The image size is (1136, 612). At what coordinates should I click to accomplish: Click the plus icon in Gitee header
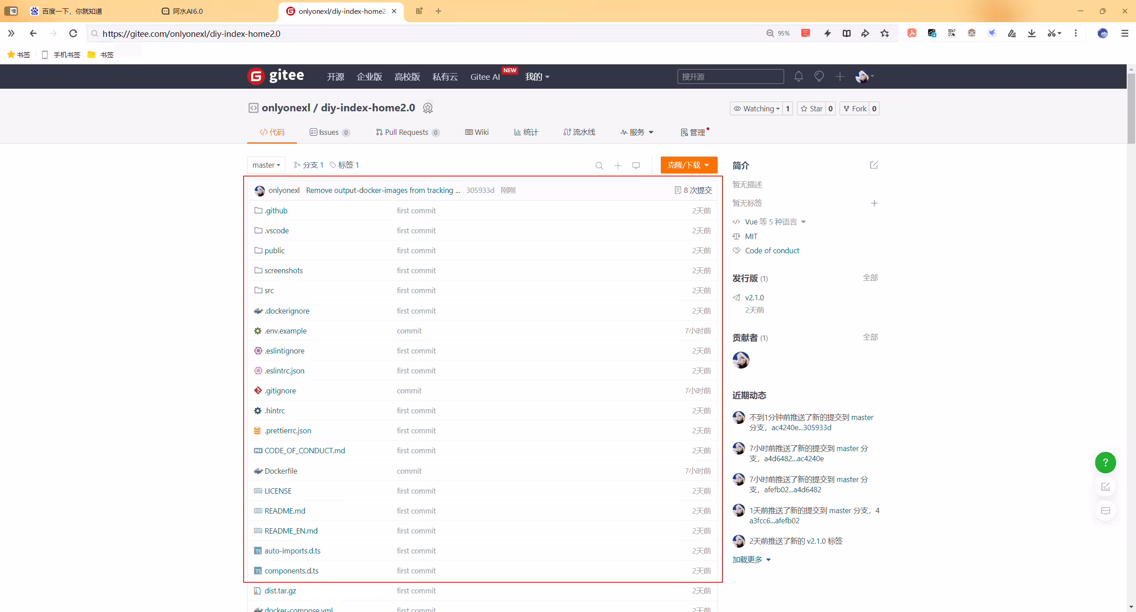[840, 77]
